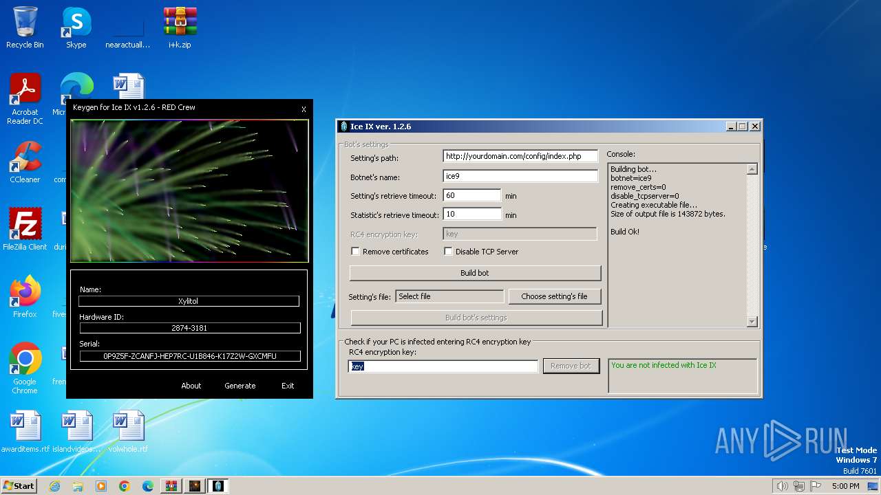Viewport: 881px width, 495px height.
Task: Minimize the Ice IX window
Action: coord(731,126)
